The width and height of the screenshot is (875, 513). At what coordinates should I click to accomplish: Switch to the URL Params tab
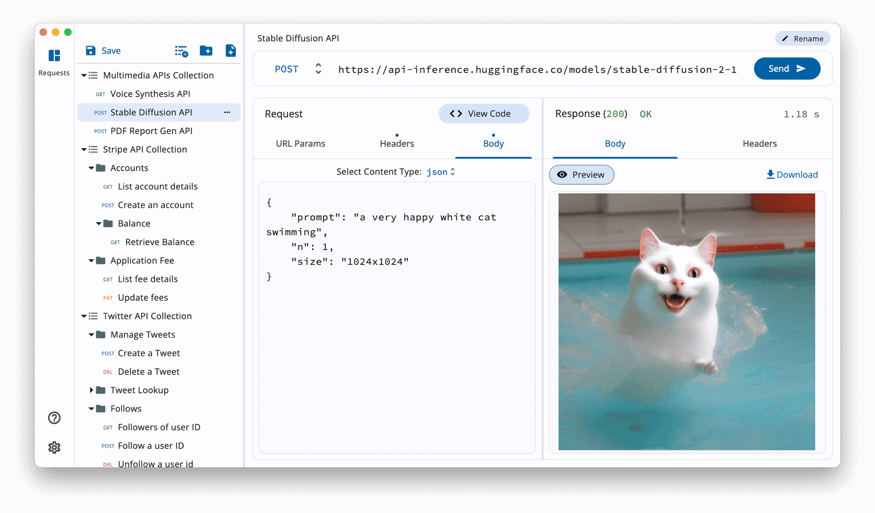300,144
